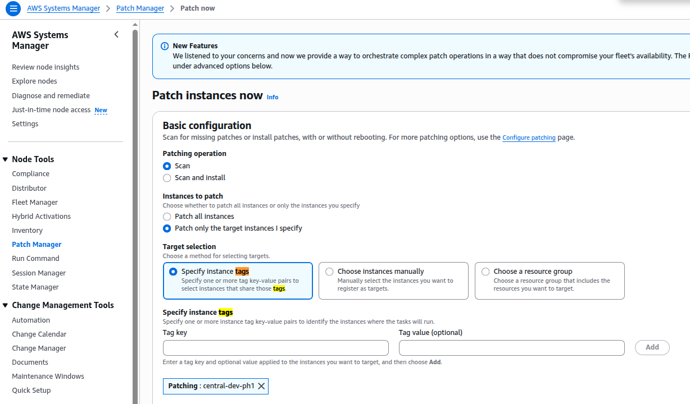Image resolution: width=690 pixels, height=404 pixels.
Task: Open Just-in-time node access in sidebar
Action: (x=51, y=110)
